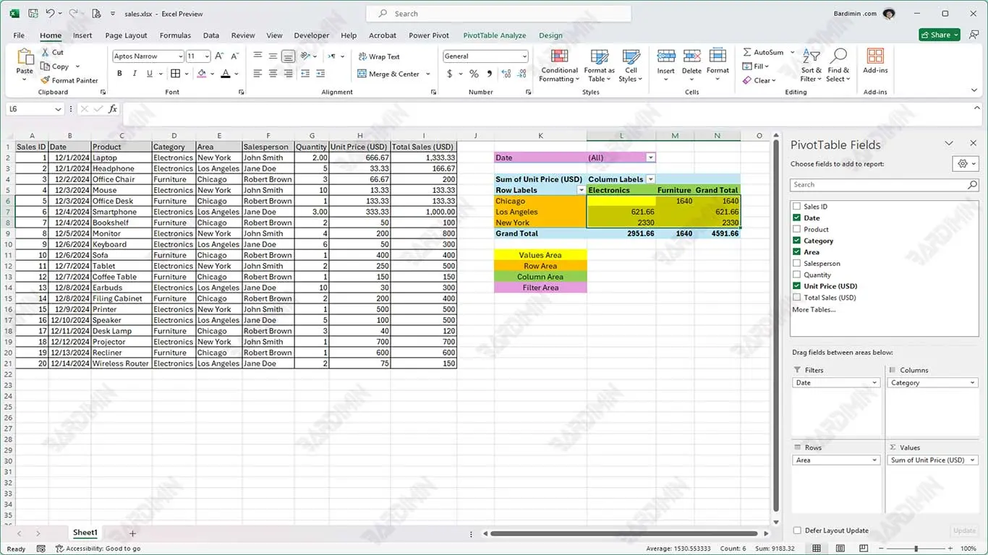Open the Add-ins ribbon icon
The image size is (988, 555).
tap(875, 58)
